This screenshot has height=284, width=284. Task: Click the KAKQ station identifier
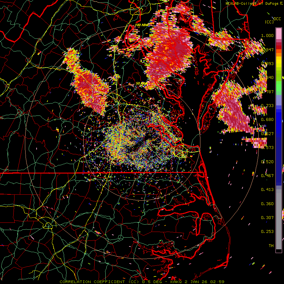pyautogui.click(x=177, y=282)
